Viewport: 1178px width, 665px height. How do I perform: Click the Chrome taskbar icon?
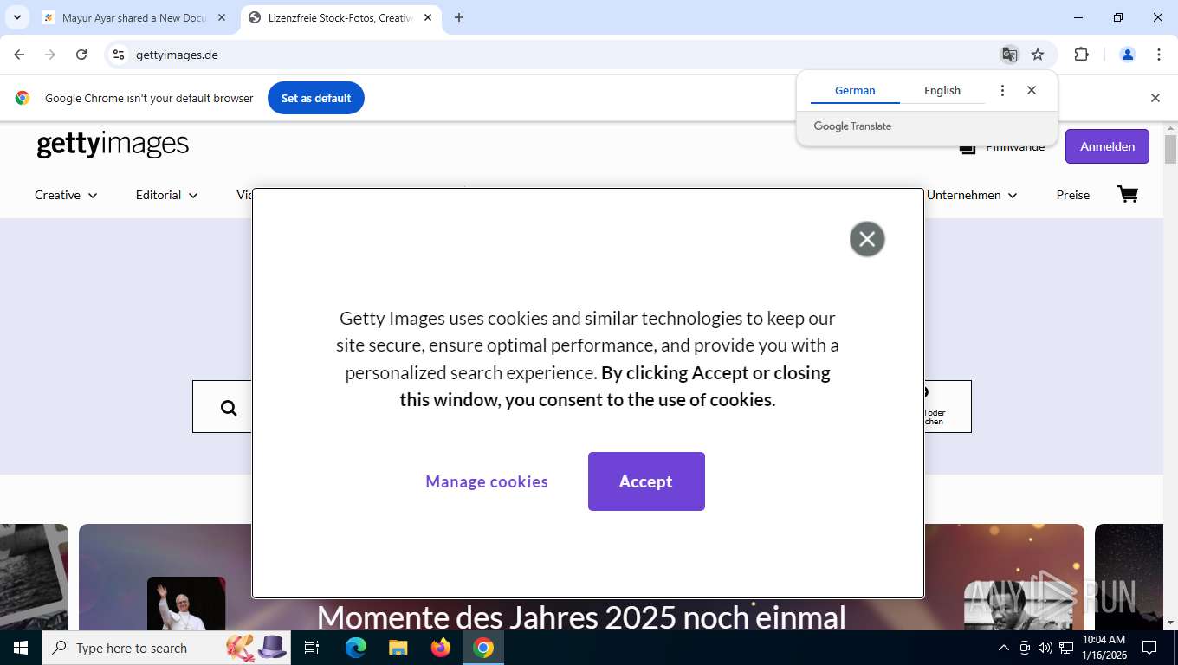pyautogui.click(x=483, y=648)
